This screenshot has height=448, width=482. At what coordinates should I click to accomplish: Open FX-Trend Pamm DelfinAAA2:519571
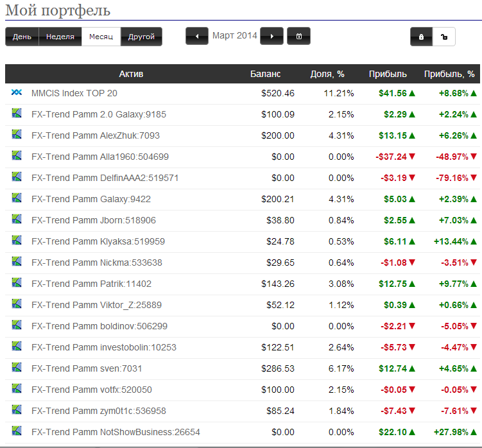[x=105, y=178]
